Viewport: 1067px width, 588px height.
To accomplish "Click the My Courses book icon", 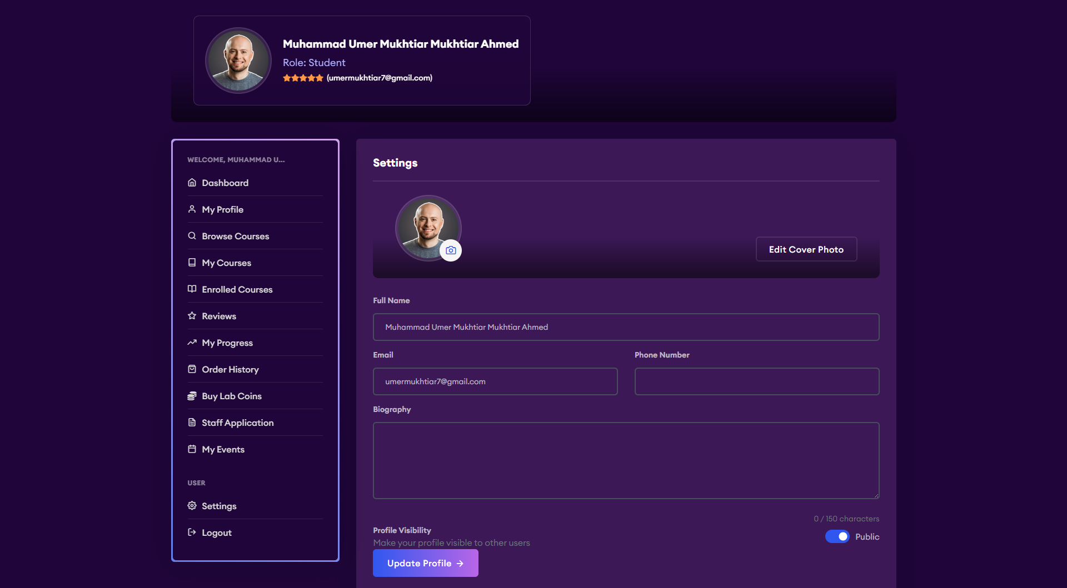I will click(192, 263).
